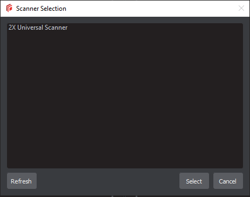The width and height of the screenshot is (250, 197).
Task: Close the Scanner Selection dialog
Action: [x=241, y=8]
